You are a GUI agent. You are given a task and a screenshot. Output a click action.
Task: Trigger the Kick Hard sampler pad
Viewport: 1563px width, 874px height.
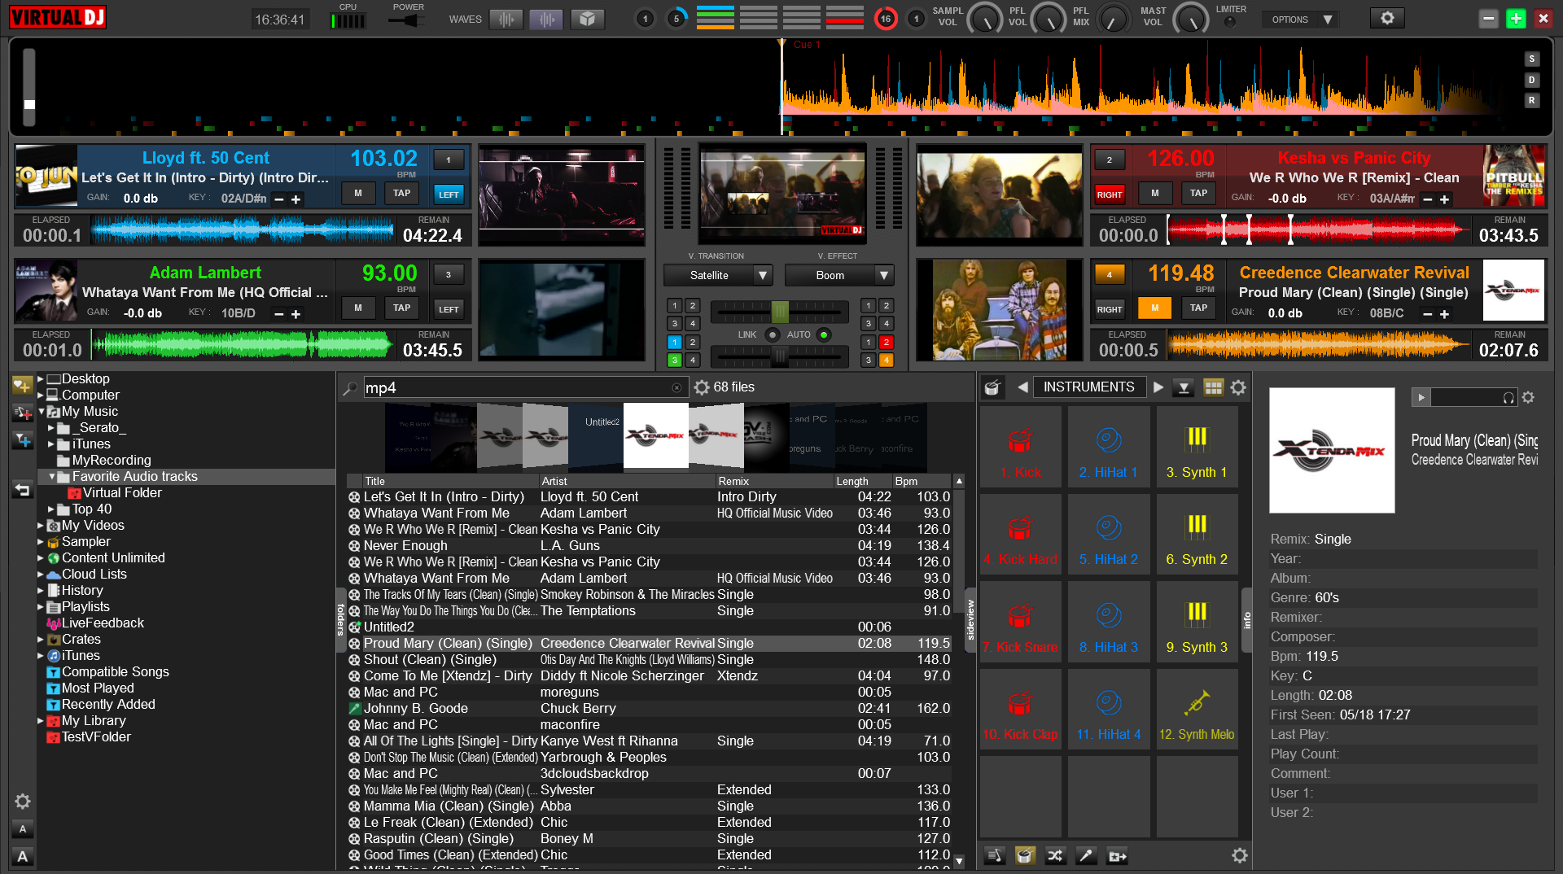coord(1020,535)
